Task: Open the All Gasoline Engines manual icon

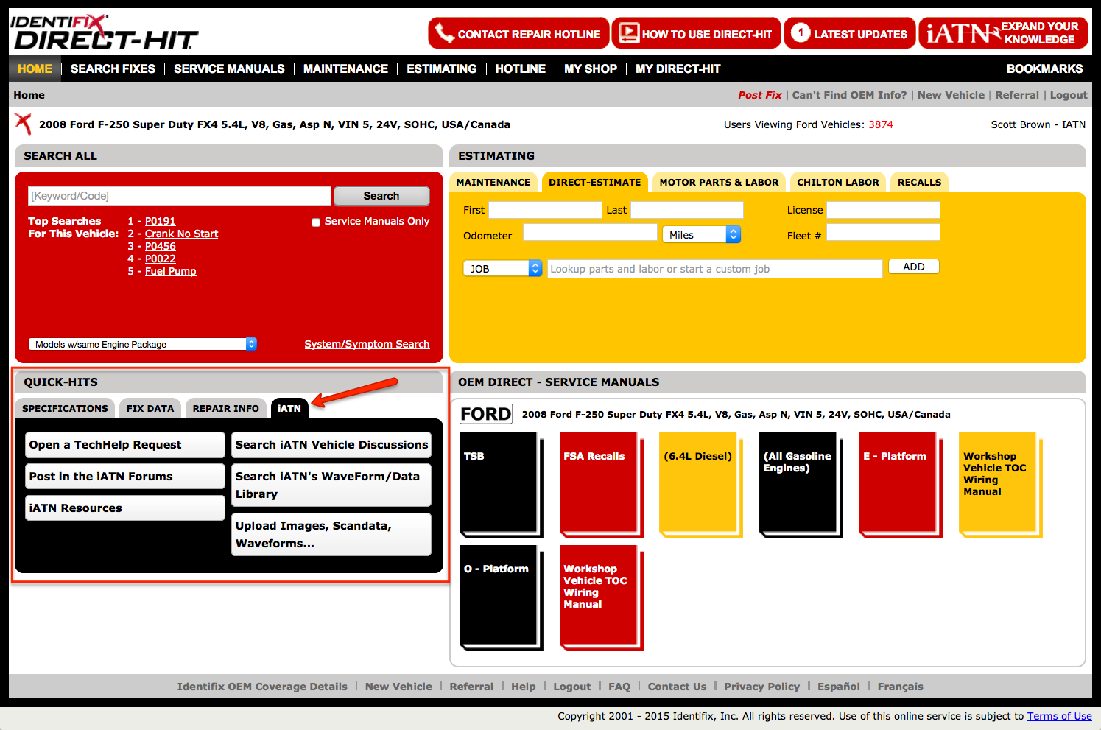Action: 798,482
